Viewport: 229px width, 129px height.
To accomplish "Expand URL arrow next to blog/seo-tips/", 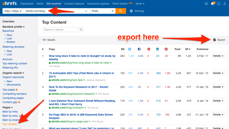I will [84, 80].
